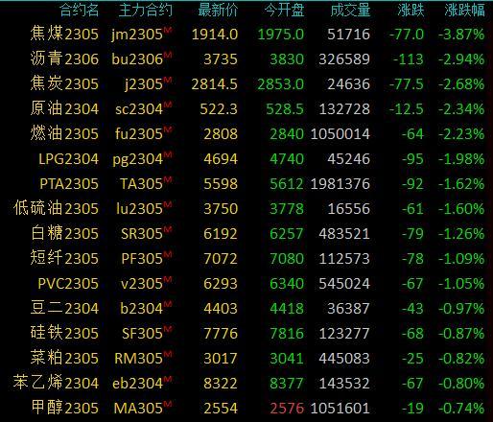
Task: Click percent change -3.87%
Action: click(461, 35)
